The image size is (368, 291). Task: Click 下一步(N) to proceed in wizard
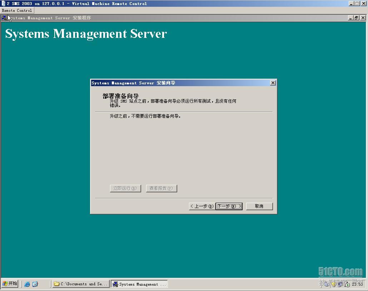pos(229,206)
